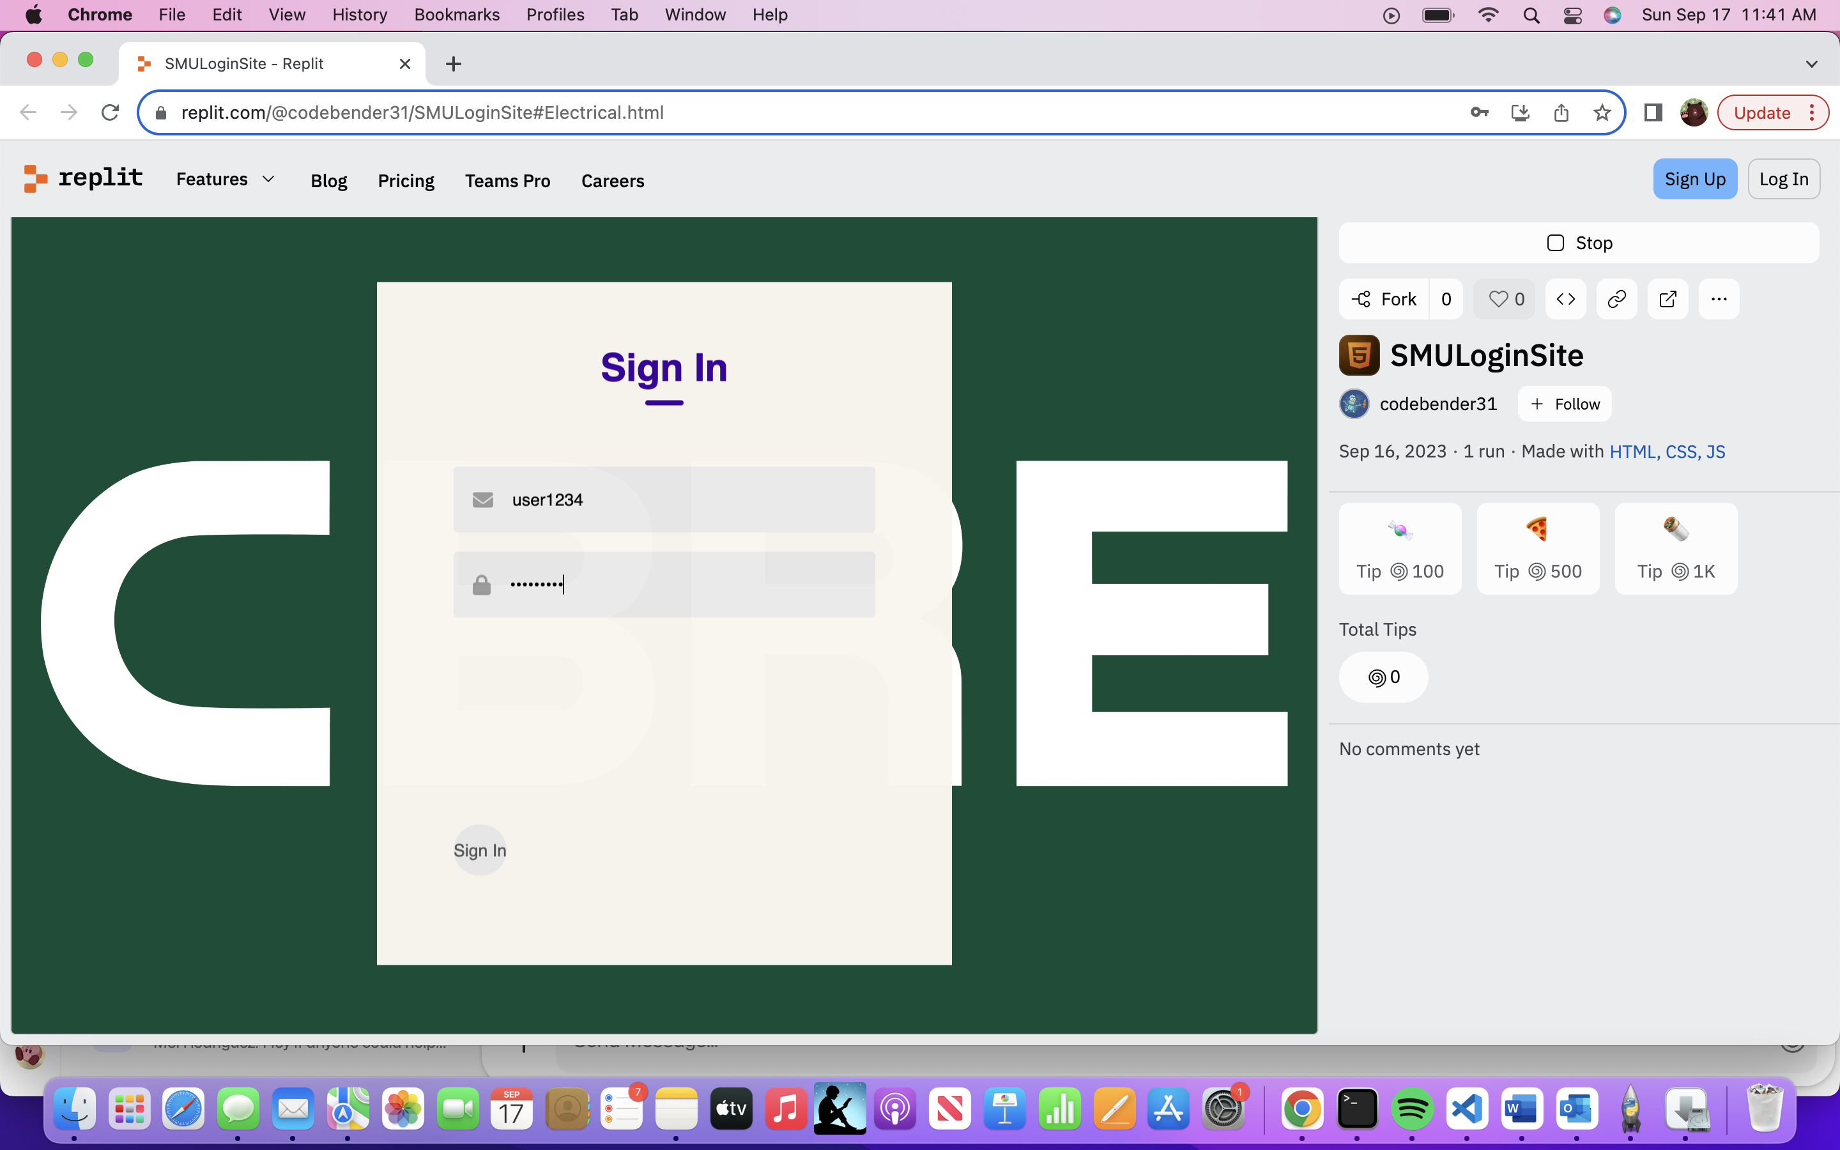Screen dimensions: 1840x1150
Task: Open repl in new tab icon
Action: tap(1667, 299)
